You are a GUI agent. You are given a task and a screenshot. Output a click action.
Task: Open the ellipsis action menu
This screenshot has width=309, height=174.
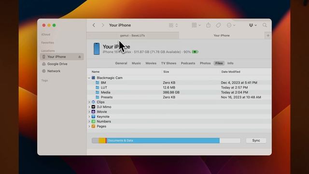pos(231,25)
